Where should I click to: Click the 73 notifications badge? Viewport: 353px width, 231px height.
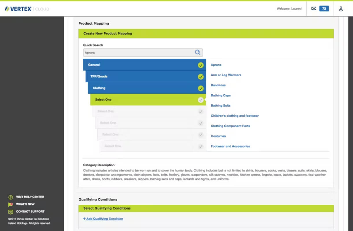pos(324,9)
